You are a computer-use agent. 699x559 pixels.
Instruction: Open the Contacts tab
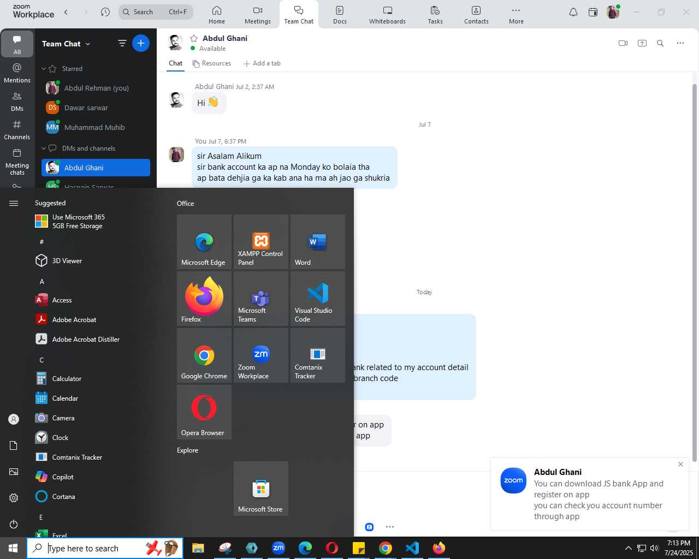tap(476, 15)
